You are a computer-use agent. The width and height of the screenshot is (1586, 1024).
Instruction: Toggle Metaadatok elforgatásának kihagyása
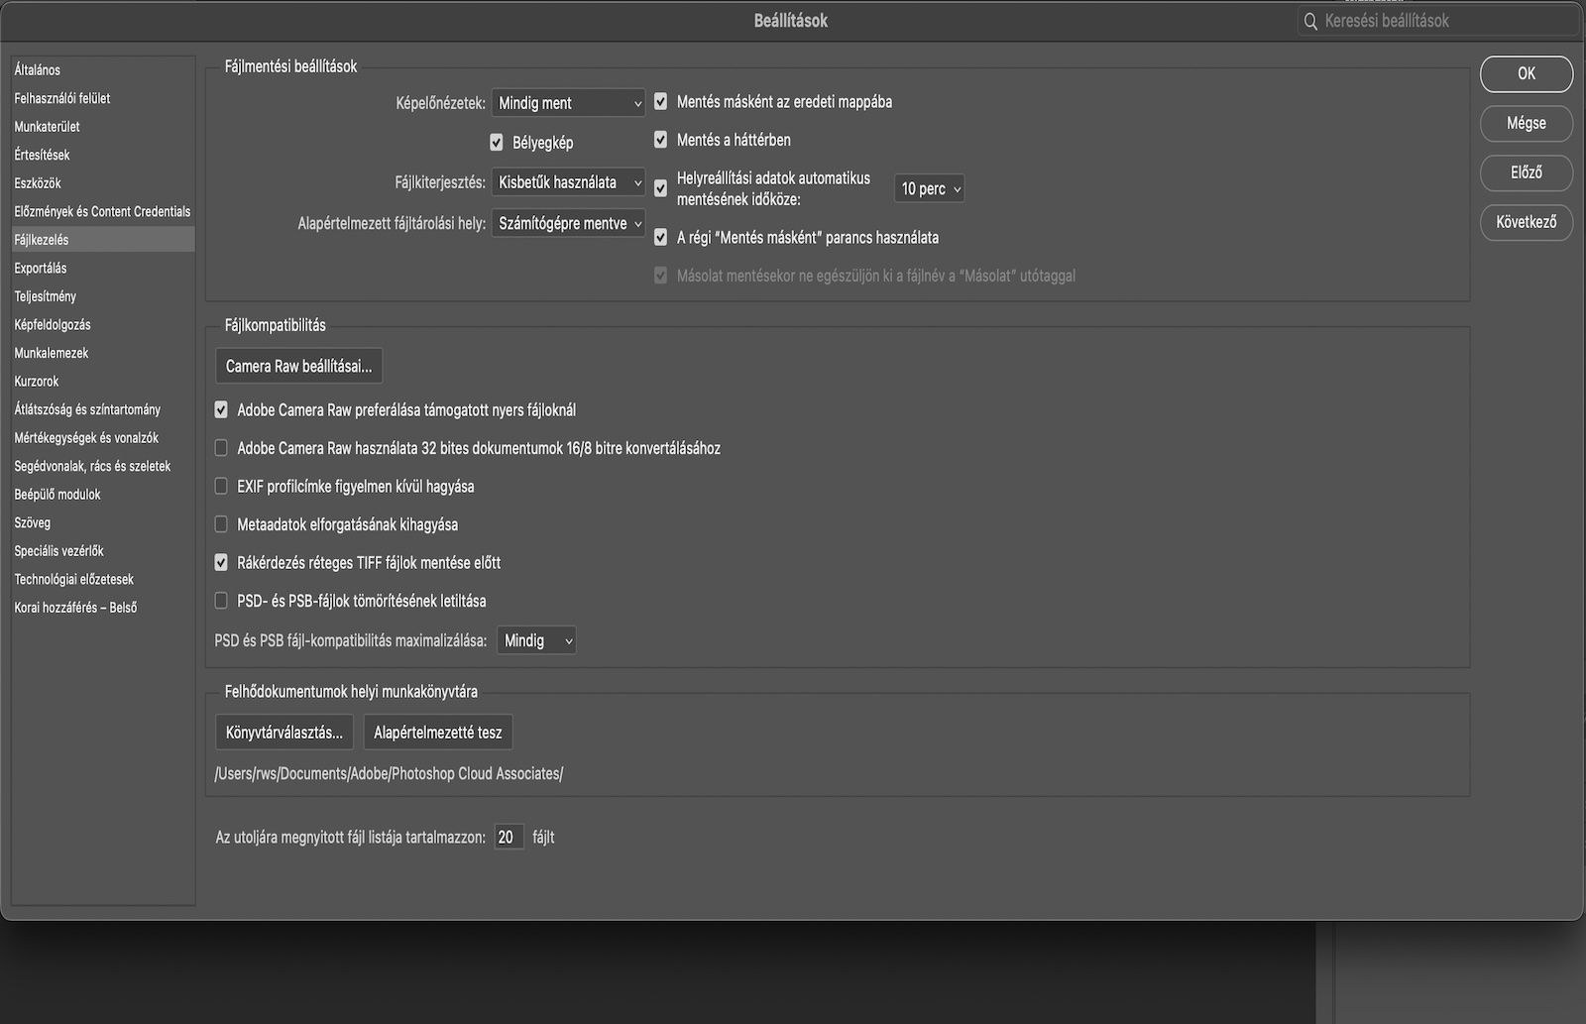click(x=220, y=524)
